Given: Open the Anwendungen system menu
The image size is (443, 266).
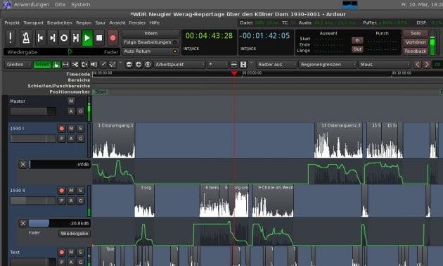Looking at the screenshot, I should (32, 4).
